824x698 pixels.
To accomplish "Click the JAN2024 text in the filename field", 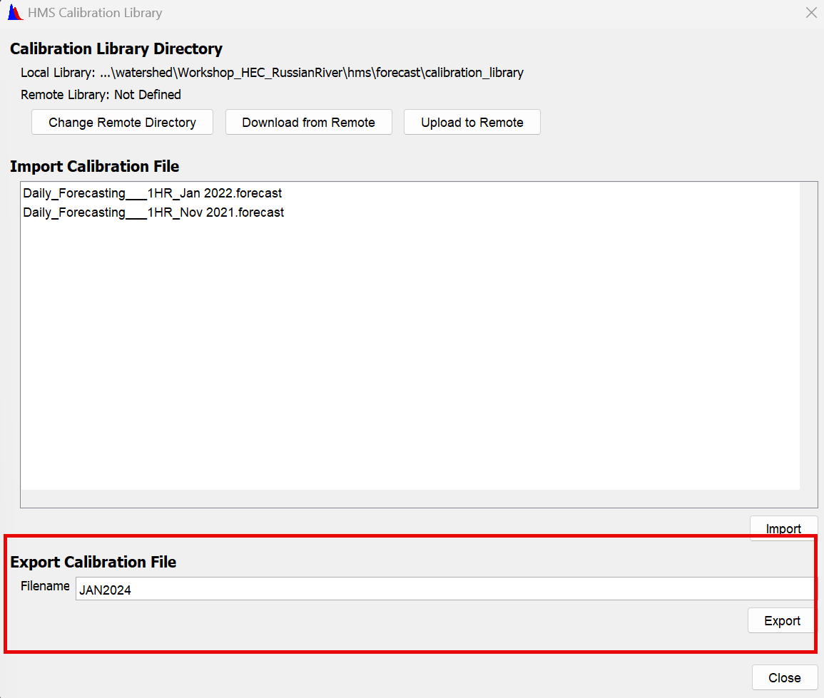I will [x=104, y=590].
